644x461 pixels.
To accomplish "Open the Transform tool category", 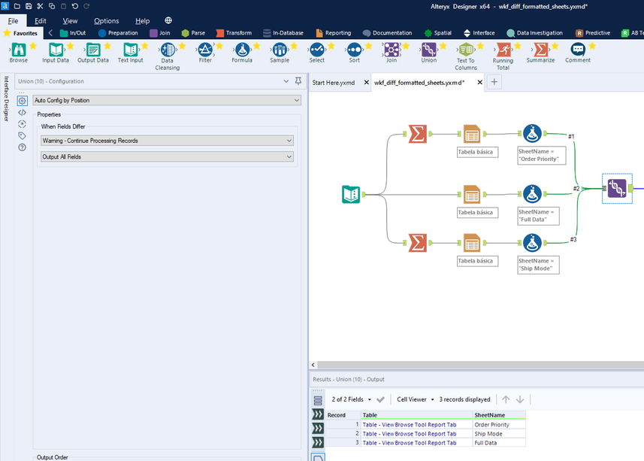I will click(x=234, y=33).
